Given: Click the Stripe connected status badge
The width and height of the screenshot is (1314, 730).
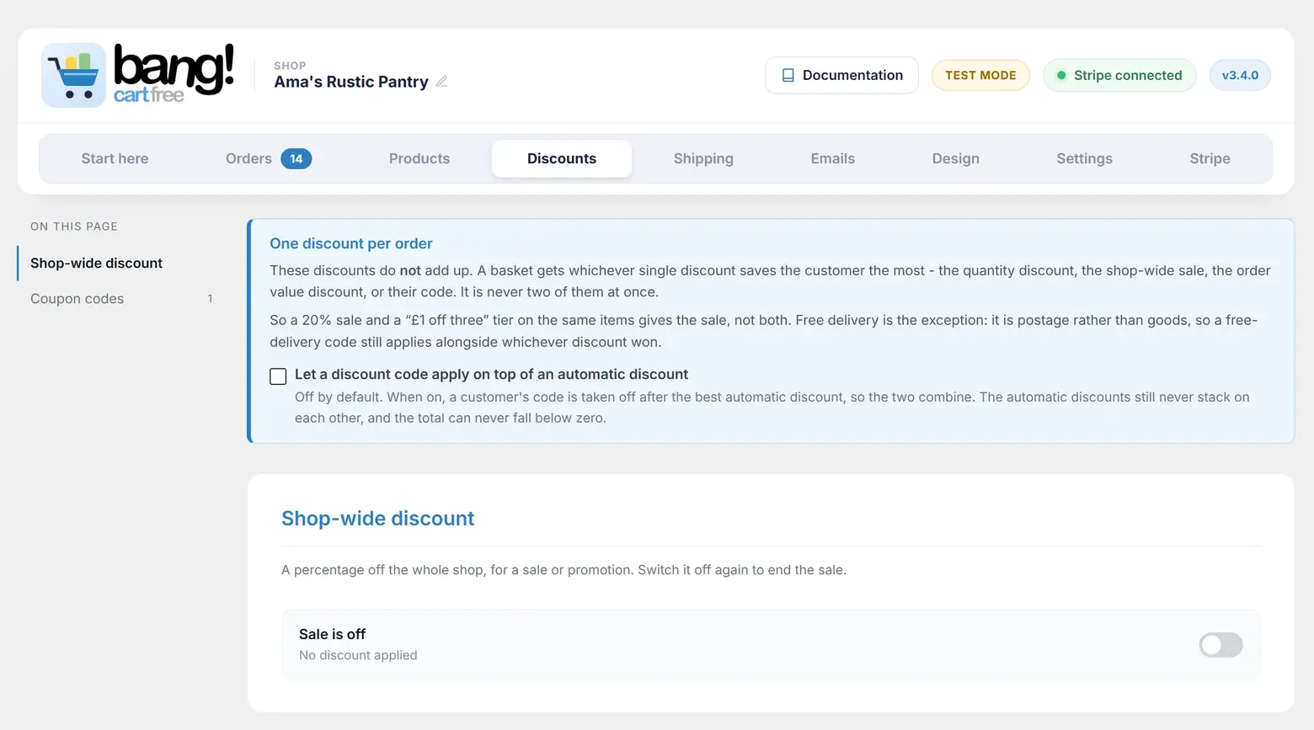Looking at the screenshot, I should [1119, 75].
